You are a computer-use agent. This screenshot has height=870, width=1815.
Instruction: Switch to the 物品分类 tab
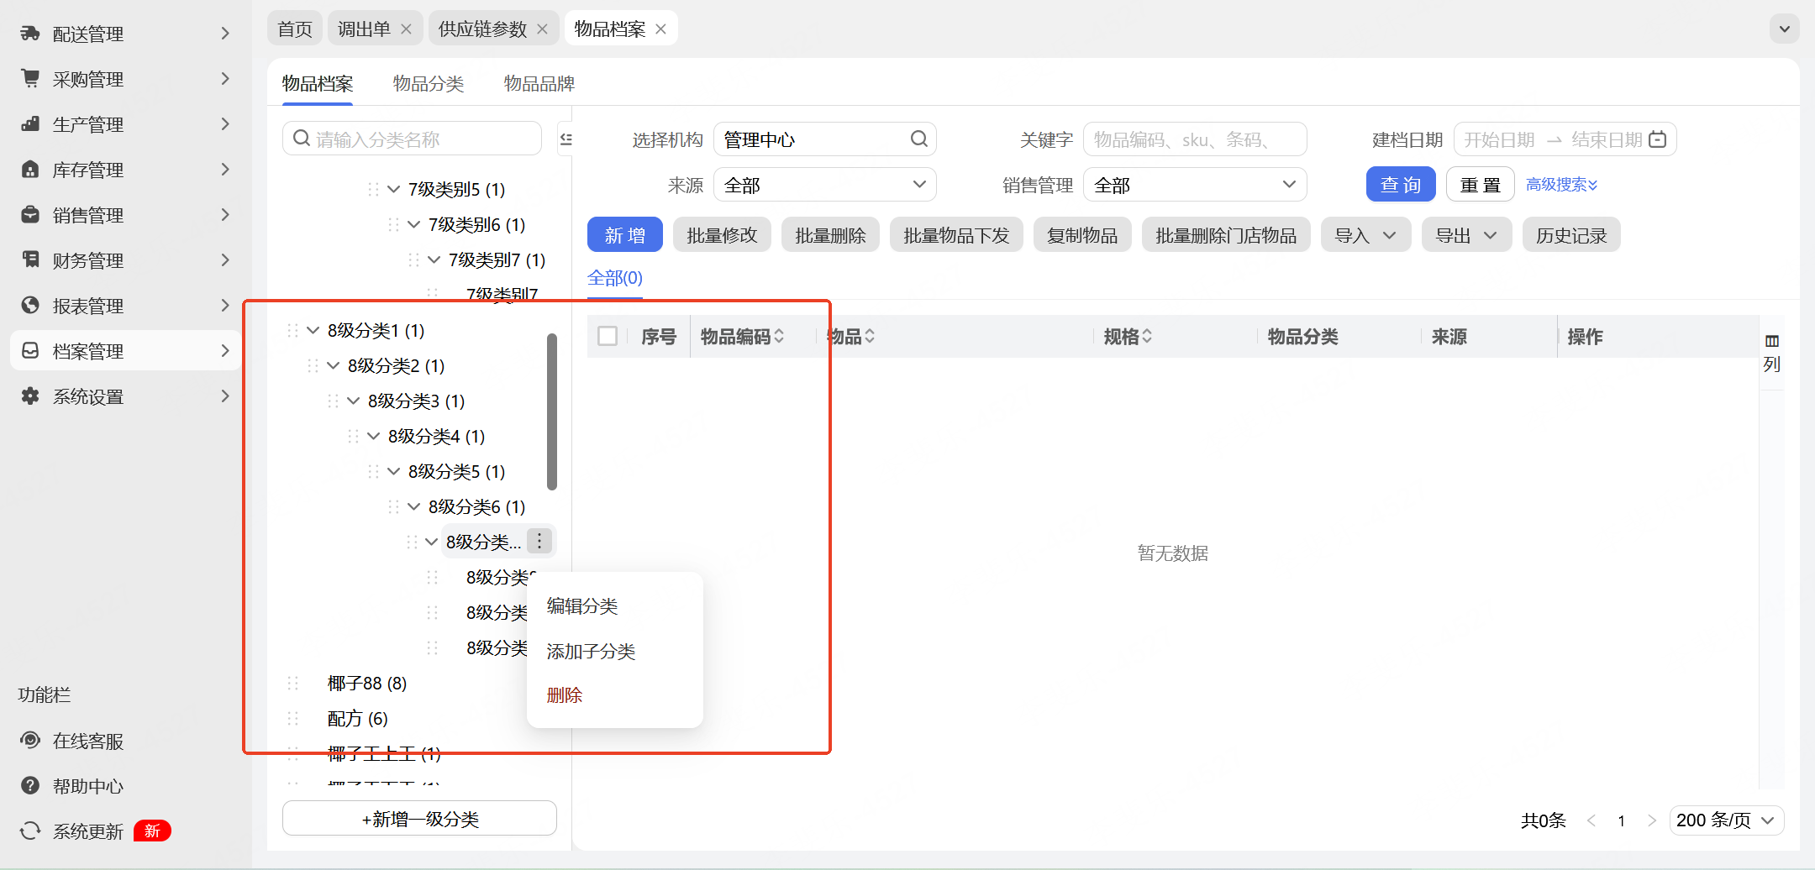click(429, 84)
